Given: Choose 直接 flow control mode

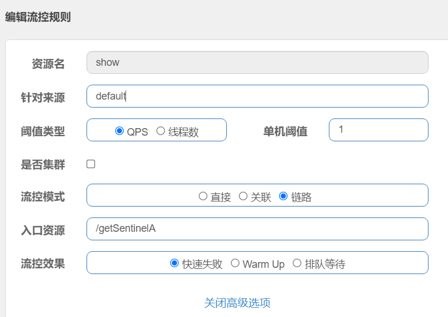Looking at the screenshot, I should pos(203,196).
